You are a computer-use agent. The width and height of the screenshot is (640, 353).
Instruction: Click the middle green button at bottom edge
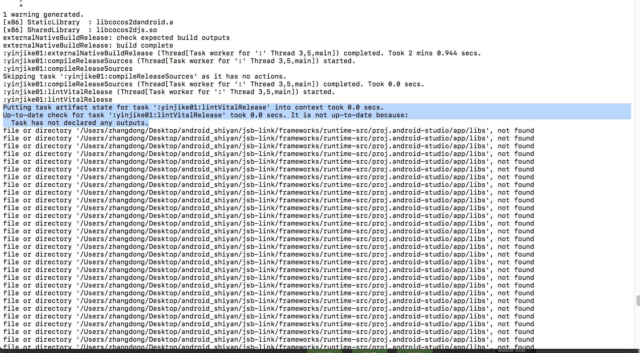click(370, 351)
